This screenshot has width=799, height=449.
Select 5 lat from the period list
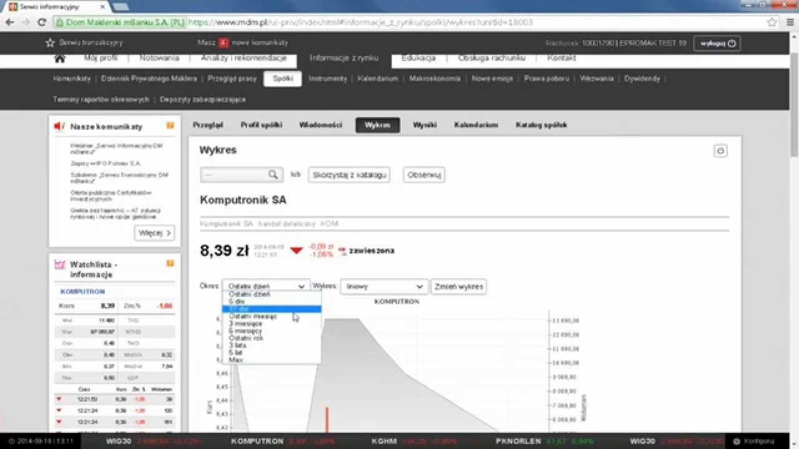click(272, 353)
